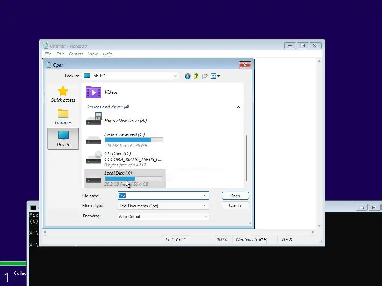Select the CD Drive (D:) icon
This screenshot has height=286, width=382.
coord(94,158)
